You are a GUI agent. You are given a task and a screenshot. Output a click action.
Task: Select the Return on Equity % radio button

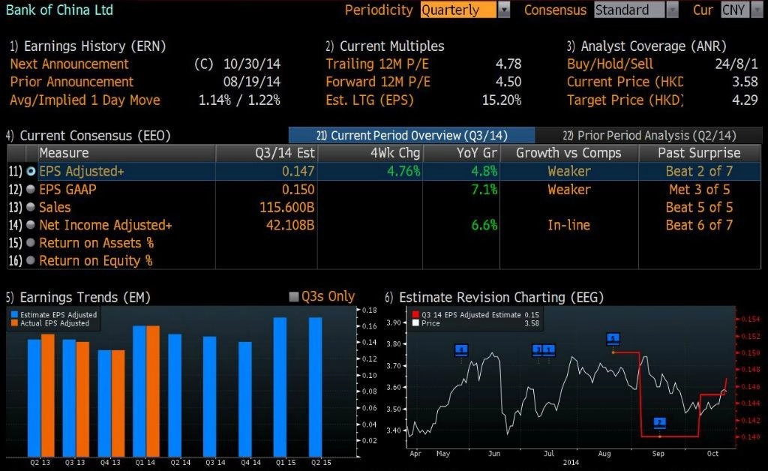[x=31, y=261]
